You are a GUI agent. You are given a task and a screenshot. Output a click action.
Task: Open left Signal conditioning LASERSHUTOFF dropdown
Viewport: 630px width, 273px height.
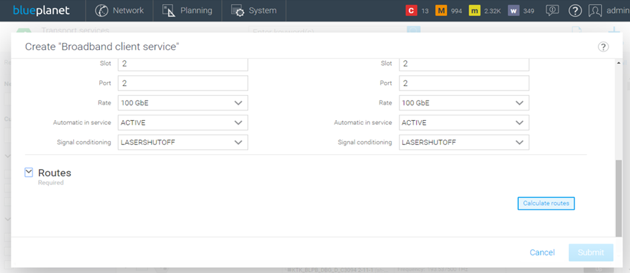click(x=183, y=142)
